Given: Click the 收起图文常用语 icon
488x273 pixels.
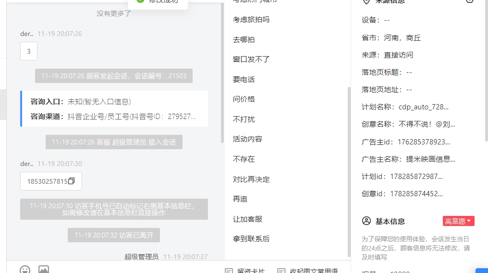Looking at the screenshot, I should (281, 271).
